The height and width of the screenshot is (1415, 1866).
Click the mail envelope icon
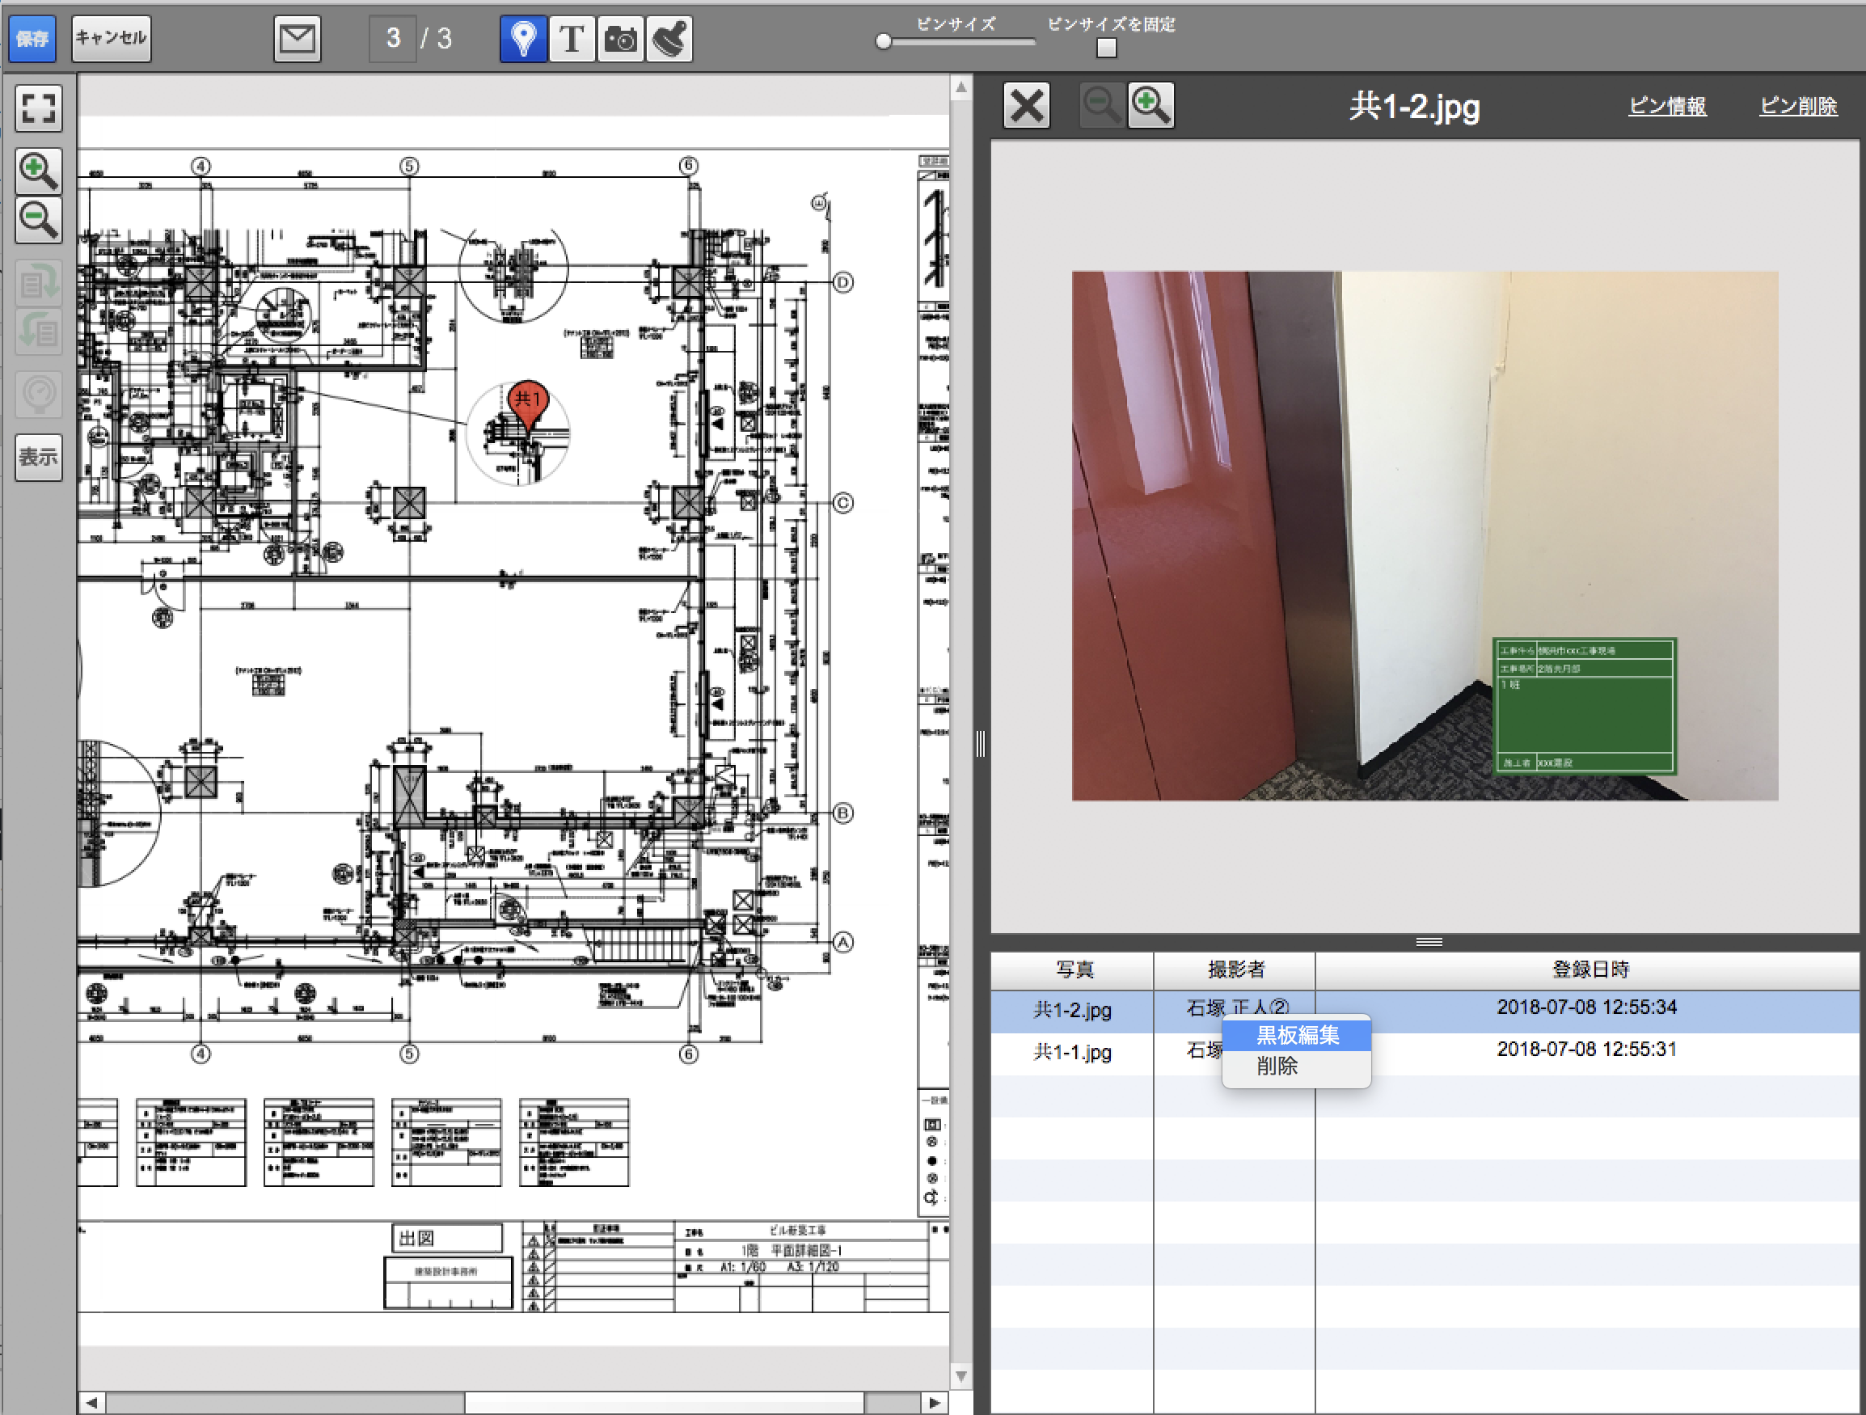point(297,39)
